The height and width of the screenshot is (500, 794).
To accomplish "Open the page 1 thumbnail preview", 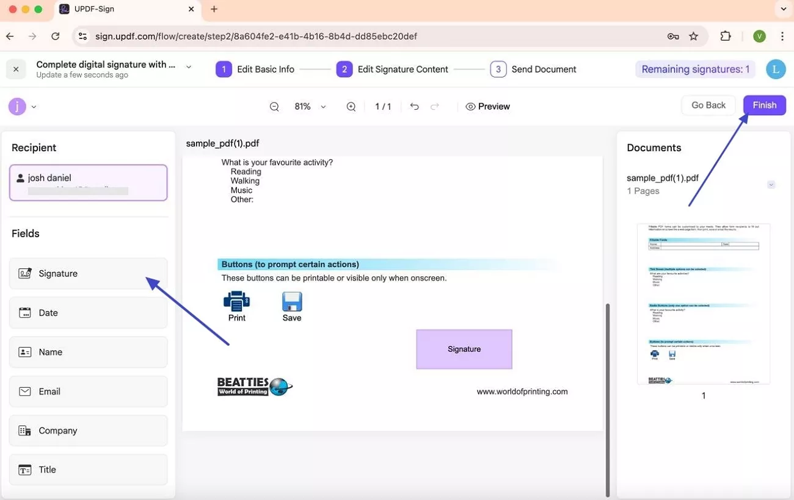I will pos(704,304).
